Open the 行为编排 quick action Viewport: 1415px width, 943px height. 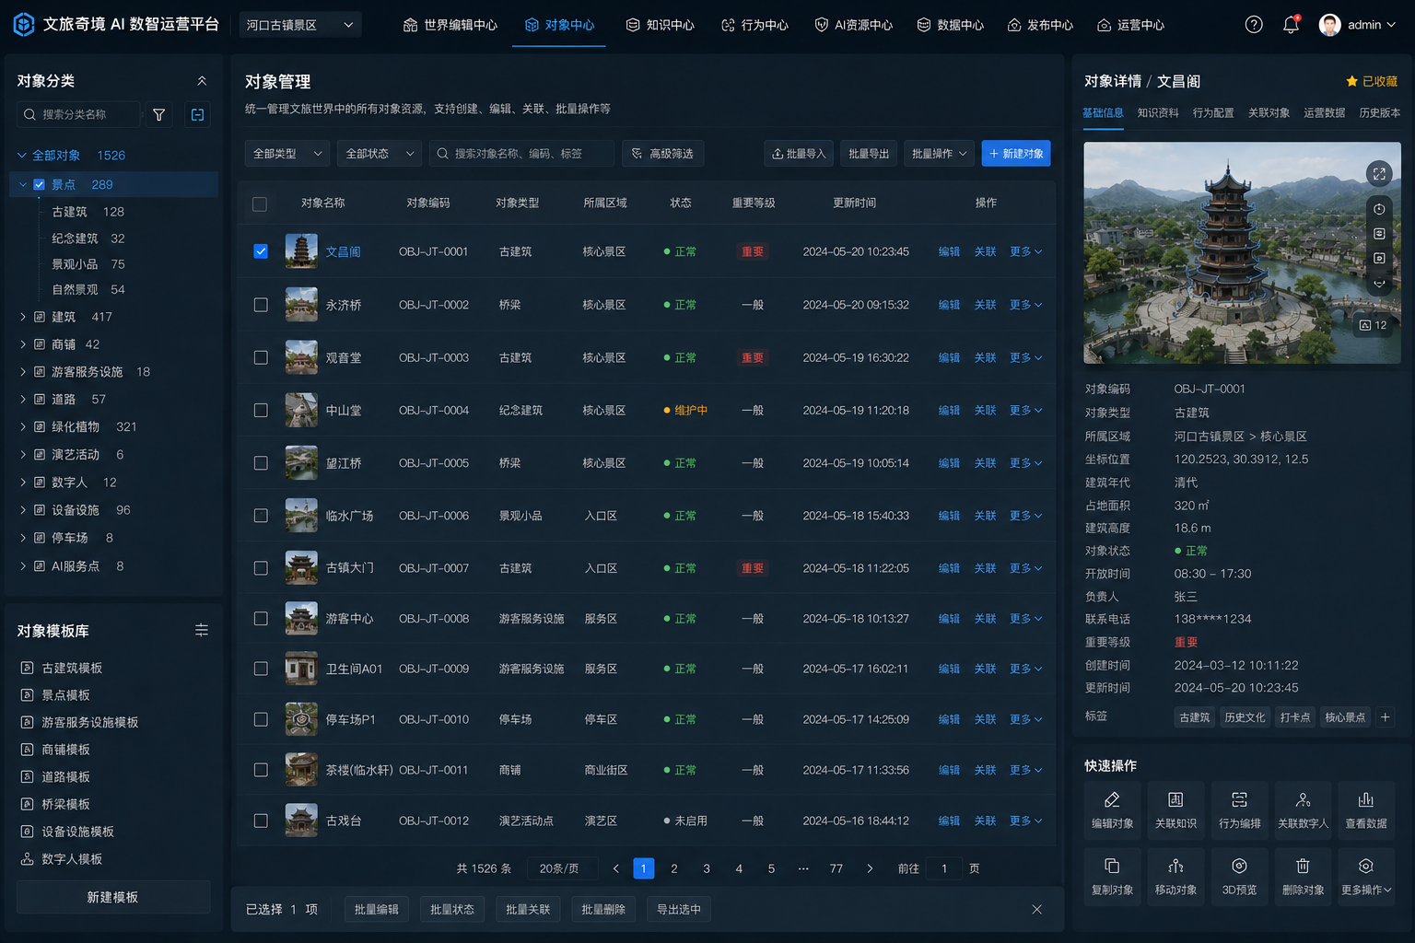pos(1239,809)
